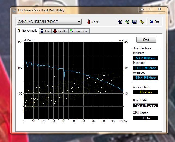The width and height of the screenshot is (175, 142).
Task: Open the SAMSUNG HD502HI drive dropdown
Action: pos(49,22)
